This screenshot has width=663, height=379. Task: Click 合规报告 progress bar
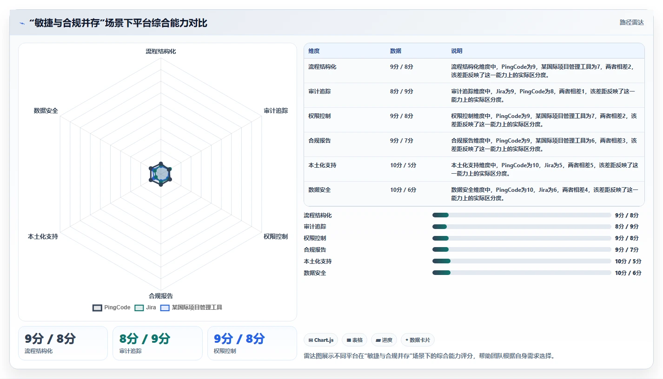pos(522,249)
